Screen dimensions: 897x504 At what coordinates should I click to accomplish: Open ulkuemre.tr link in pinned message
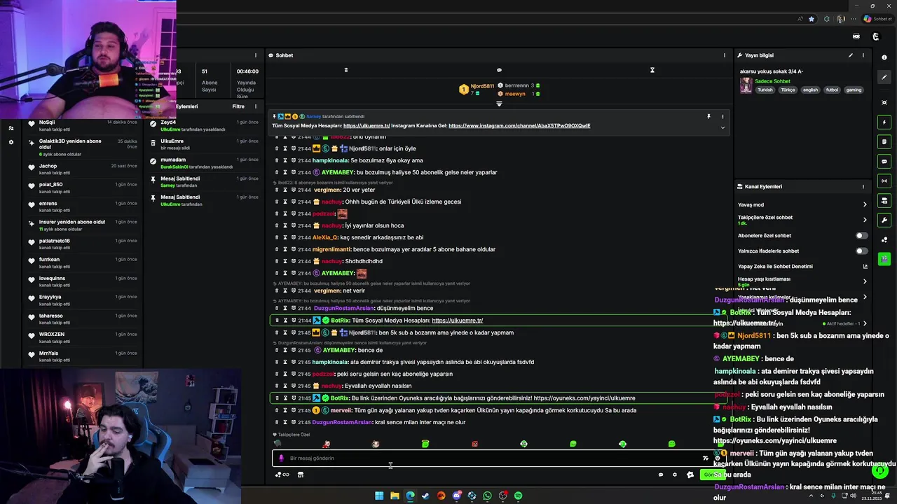point(367,126)
